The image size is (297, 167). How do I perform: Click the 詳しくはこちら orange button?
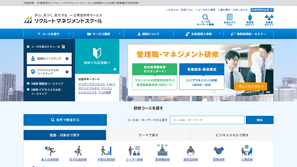pyautogui.click(x=251, y=87)
